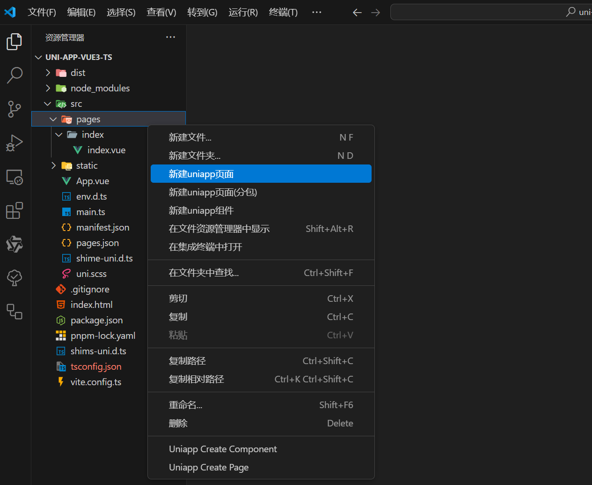Click the git icon of .gitignore
The height and width of the screenshot is (485, 592).
pos(61,289)
